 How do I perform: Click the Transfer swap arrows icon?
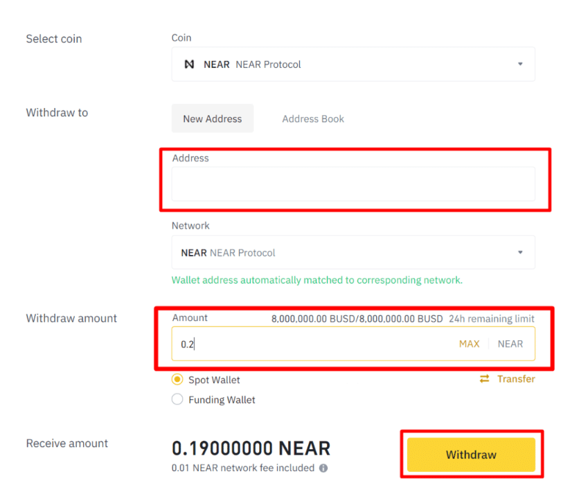[x=485, y=379]
